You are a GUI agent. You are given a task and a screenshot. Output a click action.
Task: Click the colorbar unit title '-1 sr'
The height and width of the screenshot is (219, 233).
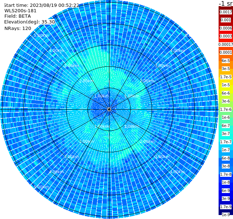point(226,4)
